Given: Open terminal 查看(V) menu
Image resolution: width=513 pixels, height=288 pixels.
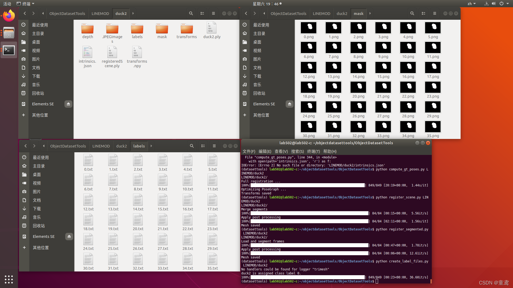Looking at the screenshot, I should tap(281, 151).
